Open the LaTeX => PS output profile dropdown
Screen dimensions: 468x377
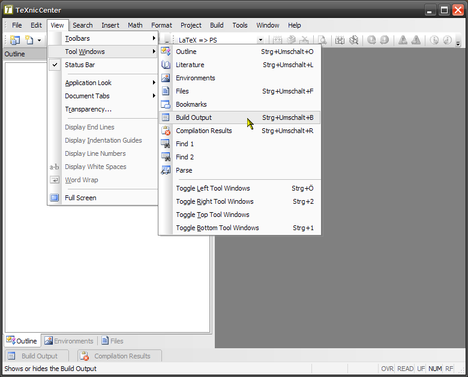260,40
